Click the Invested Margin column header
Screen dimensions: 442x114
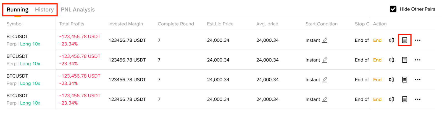pyautogui.click(x=125, y=24)
